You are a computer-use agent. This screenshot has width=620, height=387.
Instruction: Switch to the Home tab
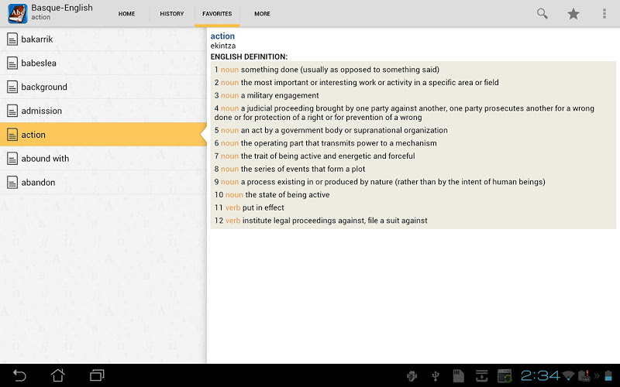pyautogui.click(x=126, y=14)
